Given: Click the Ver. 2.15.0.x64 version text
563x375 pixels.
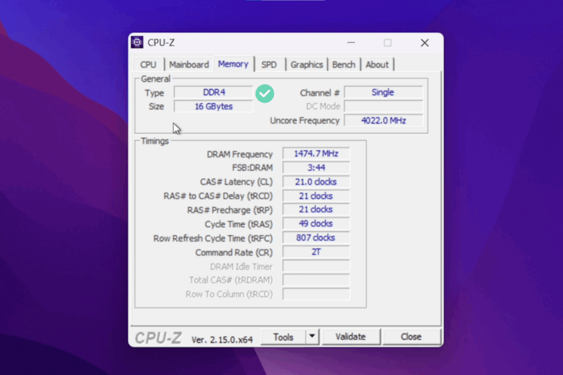Looking at the screenshot, I should click(222, 339).
